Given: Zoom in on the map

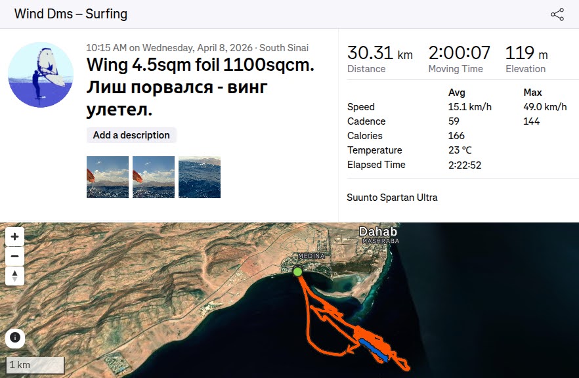Looking at the screenshot, I should pos(14,236).
